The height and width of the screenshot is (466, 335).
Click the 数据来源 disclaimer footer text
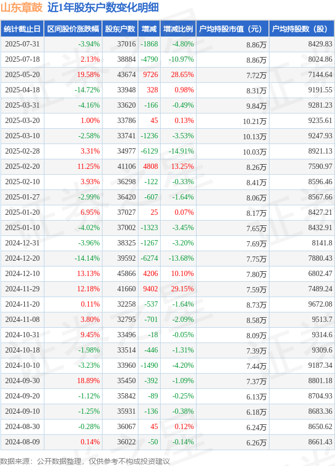[85, 461]
